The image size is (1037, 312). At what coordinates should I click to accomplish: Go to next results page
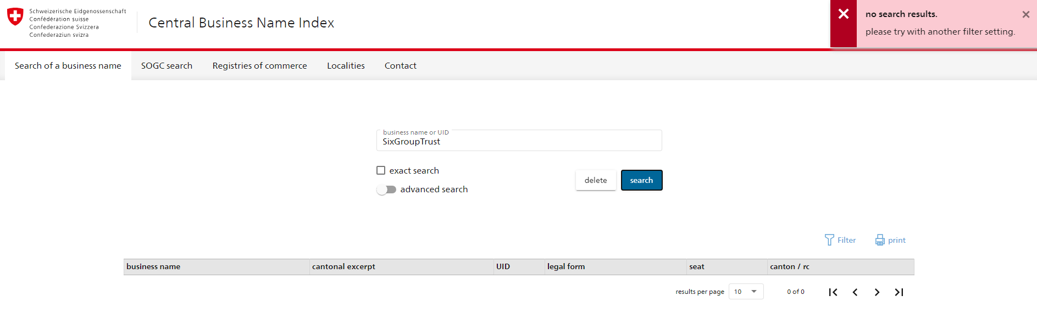(877, 292)
